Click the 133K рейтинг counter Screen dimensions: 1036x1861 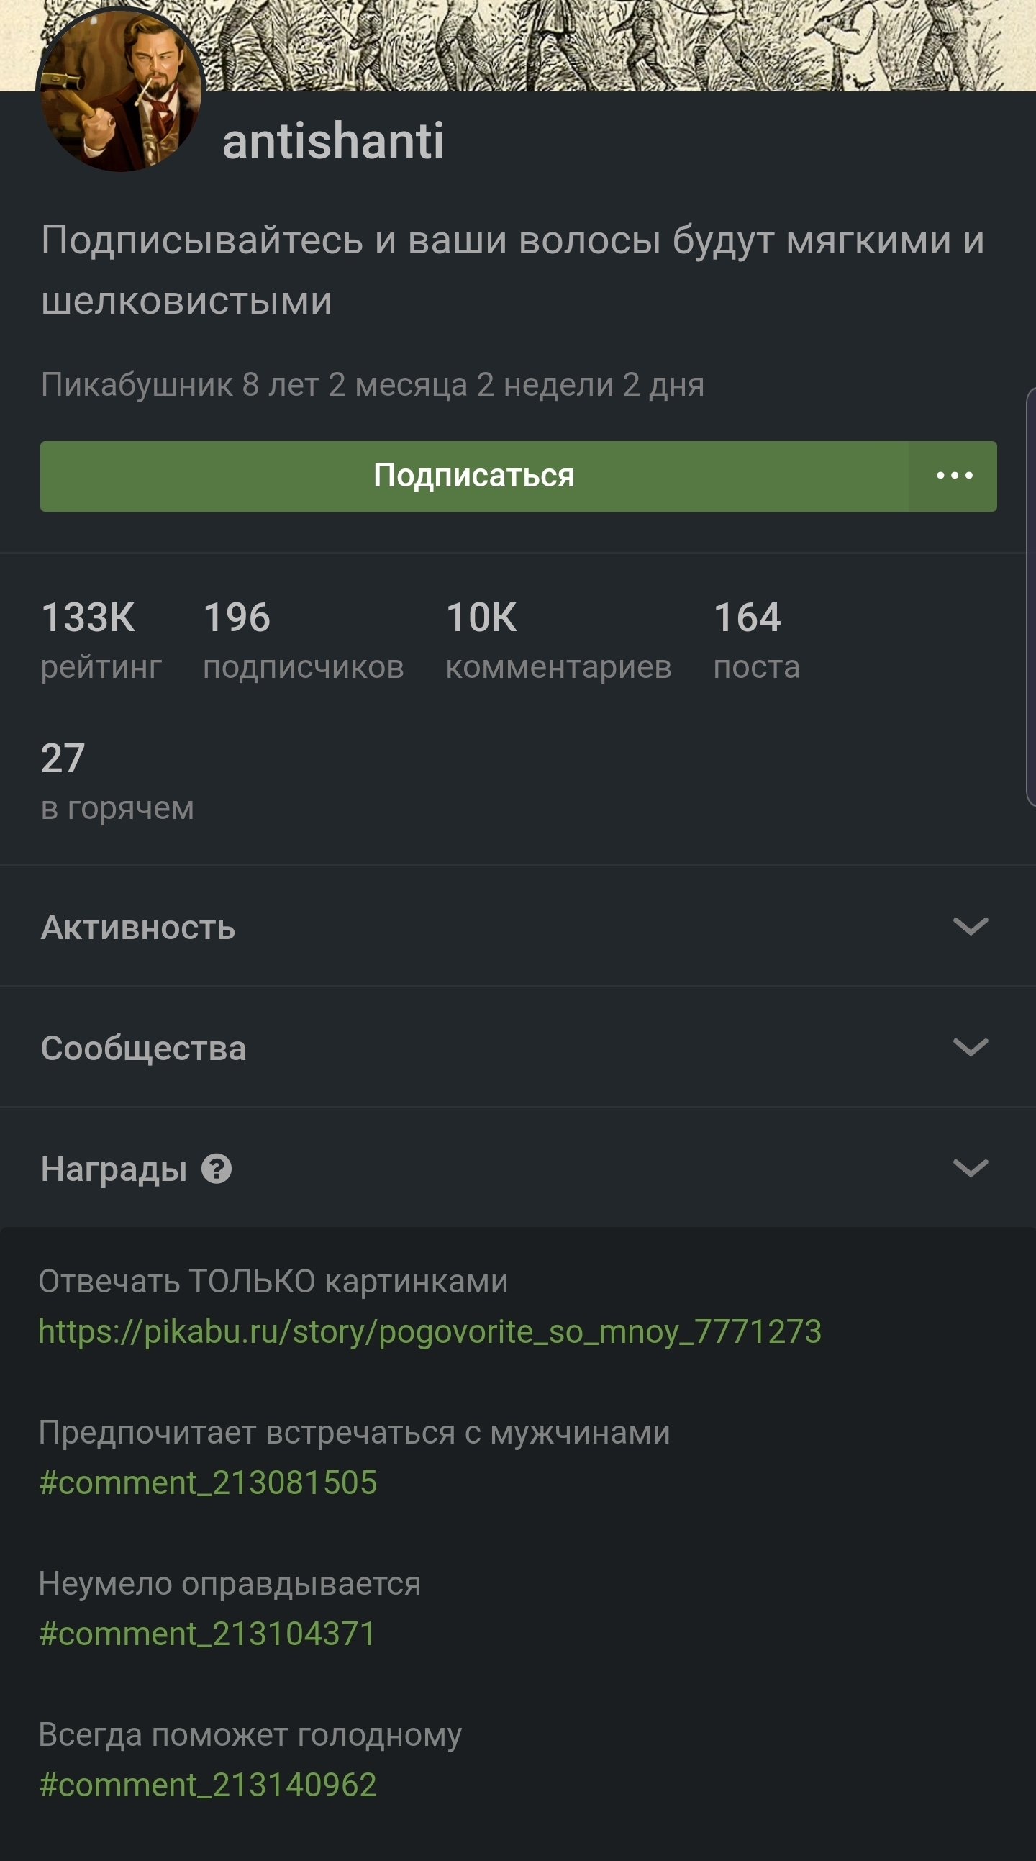coord(101,639)
